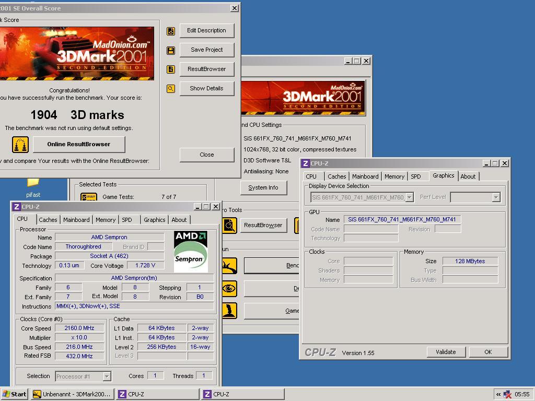The height and width of the screenshot is (401, 535).
Task: Click the GPU Name field value
Action: click(x=402, y=219)
